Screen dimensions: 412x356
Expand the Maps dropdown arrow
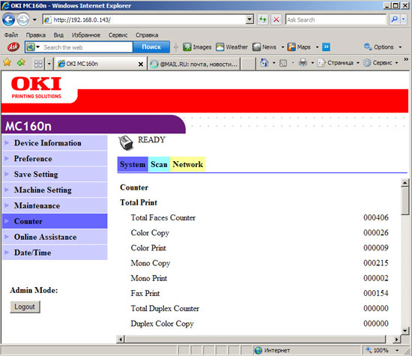(x=317, y=47)
